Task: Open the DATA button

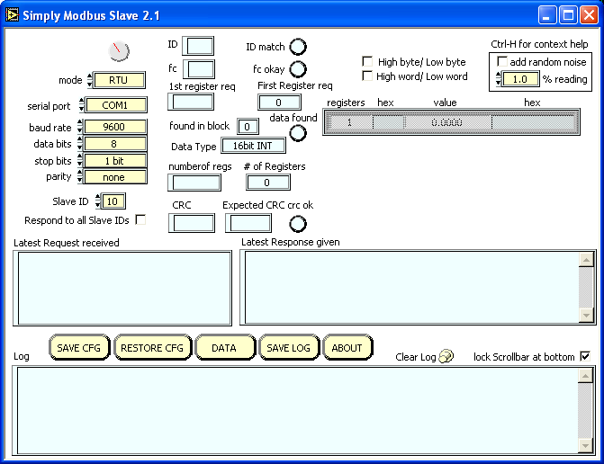Action: (225, 347)
